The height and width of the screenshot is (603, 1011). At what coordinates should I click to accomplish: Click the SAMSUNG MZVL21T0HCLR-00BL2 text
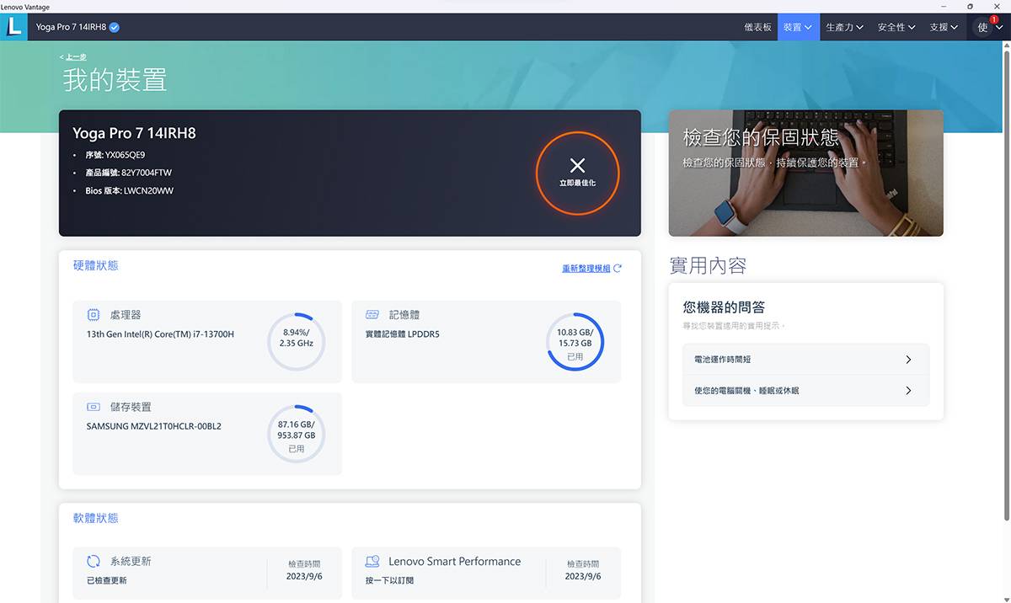point(154,426)
